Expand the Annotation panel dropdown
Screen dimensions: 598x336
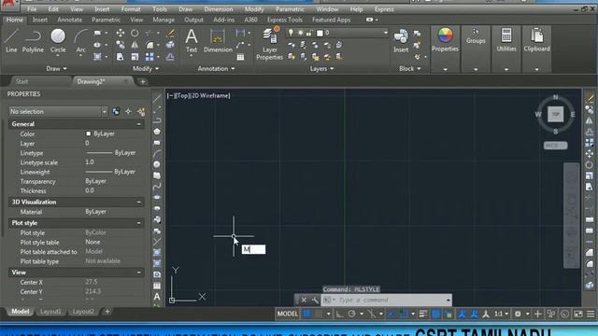click(x=216, y=68)
